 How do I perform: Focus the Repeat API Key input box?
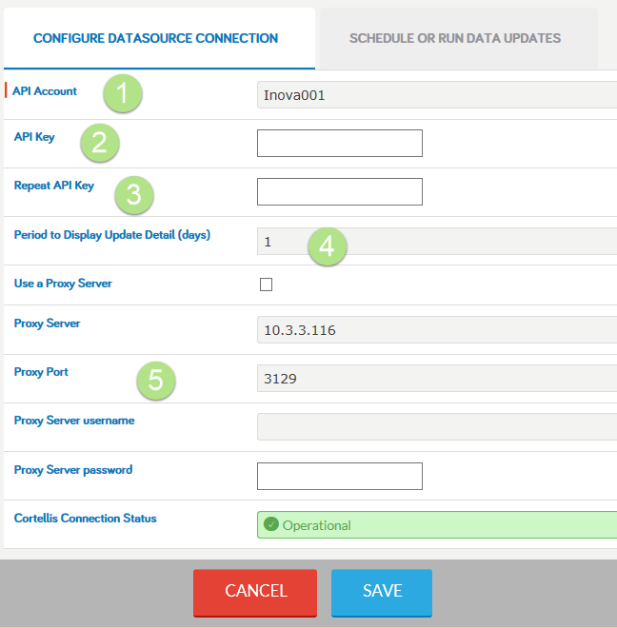(340, 192)
